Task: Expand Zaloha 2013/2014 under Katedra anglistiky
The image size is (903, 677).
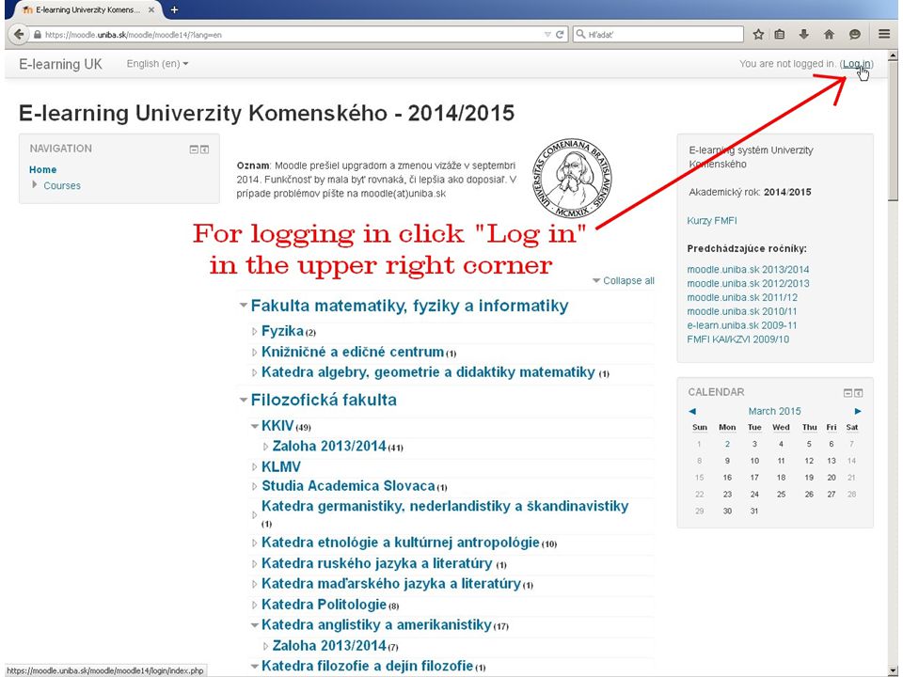Action: click(x=265, y=646)
